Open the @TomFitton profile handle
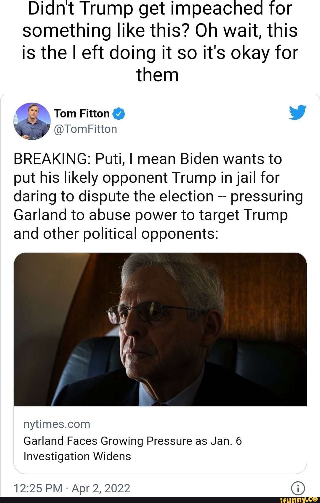Viewport: 320px width, 503px height. (85, 129)
